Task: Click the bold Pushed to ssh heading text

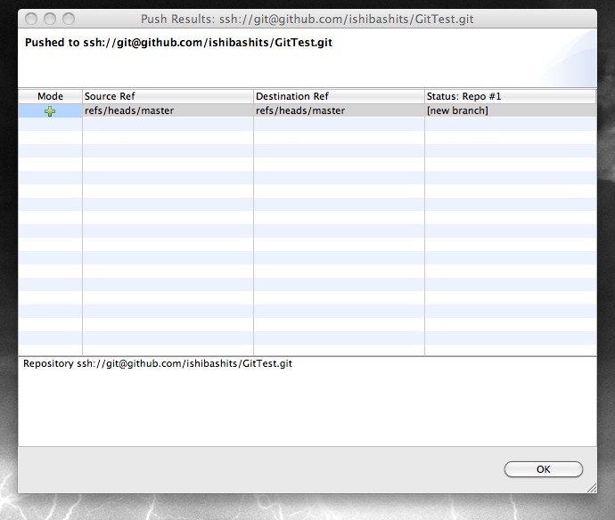Action: tap(178, 43)
